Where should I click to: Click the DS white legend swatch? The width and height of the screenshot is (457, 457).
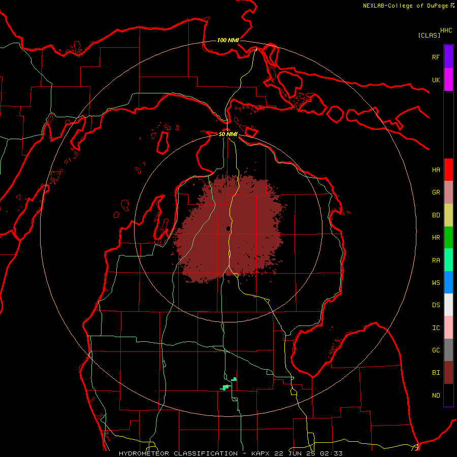(x=448, y=305)
